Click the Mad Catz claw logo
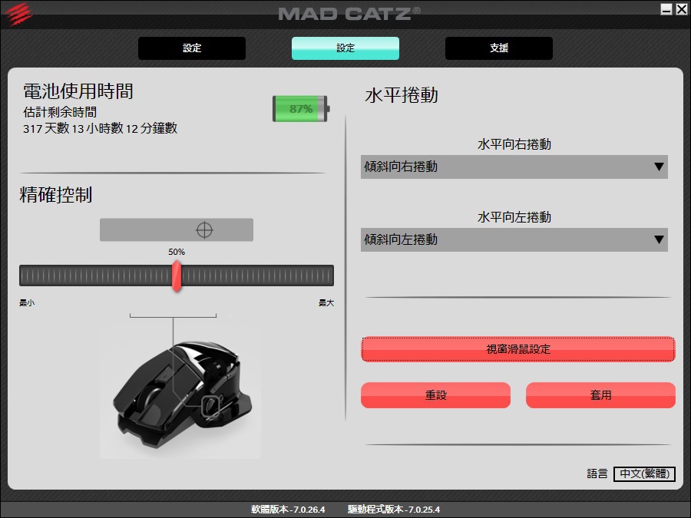The height and width of the screenshot is (518, 691). 18,13
